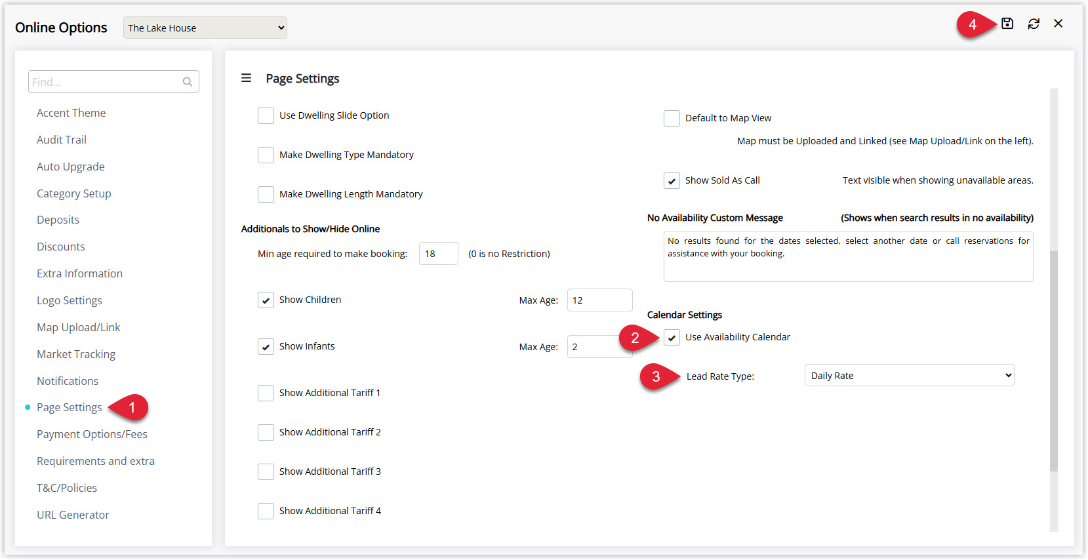Image resolution: width=1088 pixels, height=560 pixels.
Task: Open Payment Options/Fees
Action: (x=92, y=434)
